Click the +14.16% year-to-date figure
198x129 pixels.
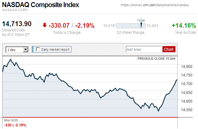(184, 25)
